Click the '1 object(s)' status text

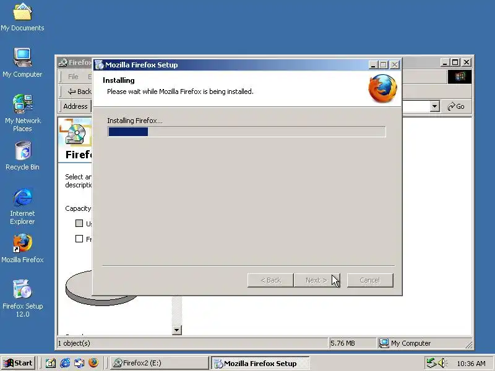pyautogui.click(x=74, y=343)
